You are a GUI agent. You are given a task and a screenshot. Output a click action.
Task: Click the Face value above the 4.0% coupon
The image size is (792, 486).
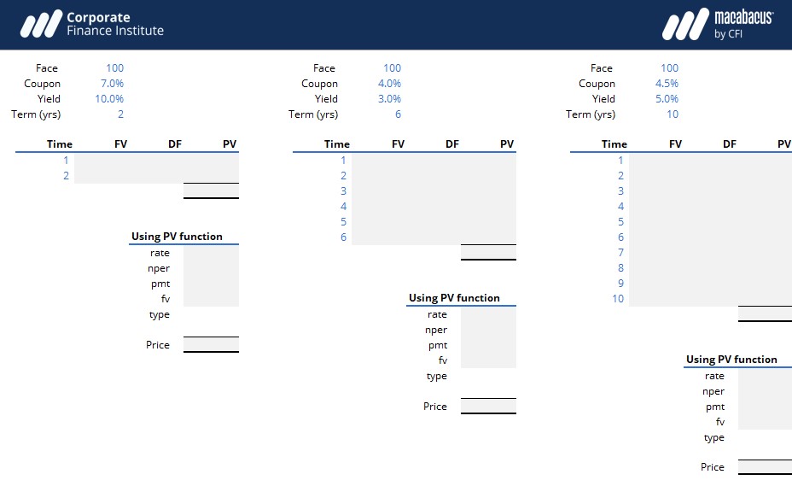392,68
